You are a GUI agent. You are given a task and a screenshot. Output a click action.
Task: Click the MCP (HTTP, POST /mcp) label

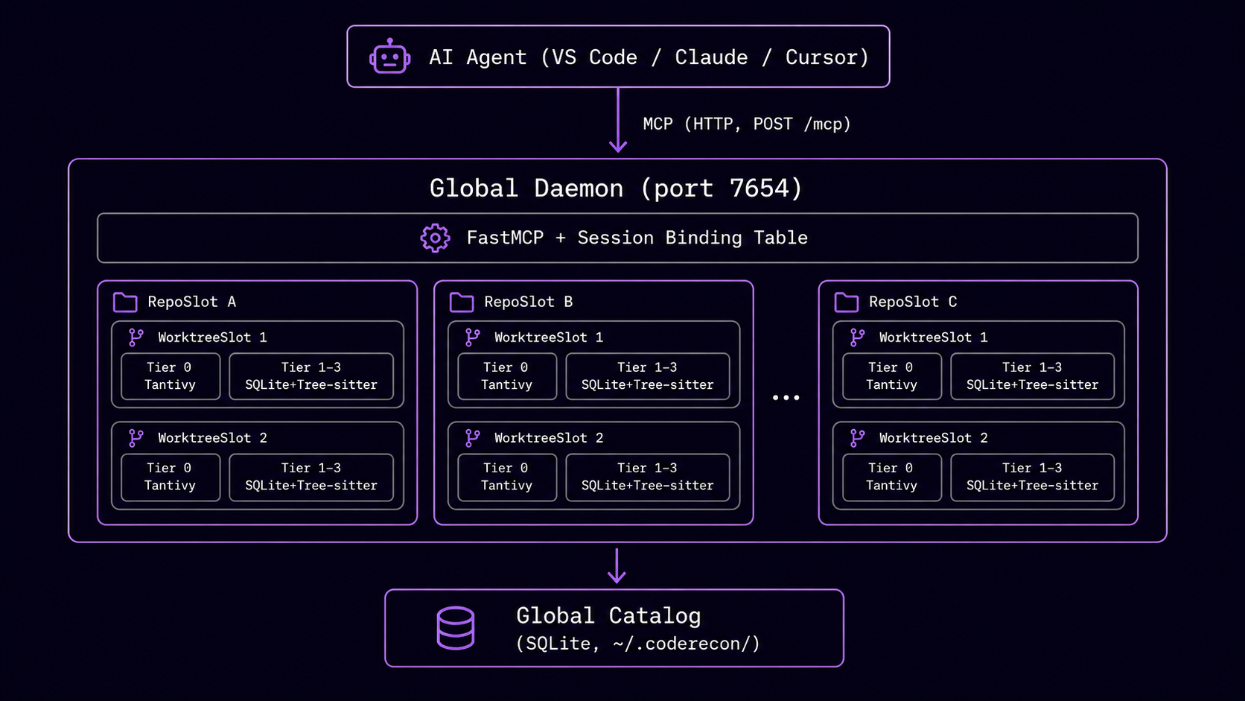tap(747, 124)
